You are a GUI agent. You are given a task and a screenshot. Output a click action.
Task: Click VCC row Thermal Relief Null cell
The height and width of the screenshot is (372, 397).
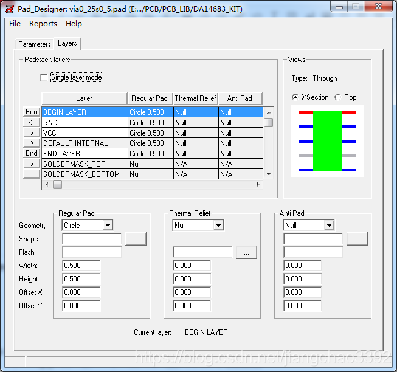196,133
